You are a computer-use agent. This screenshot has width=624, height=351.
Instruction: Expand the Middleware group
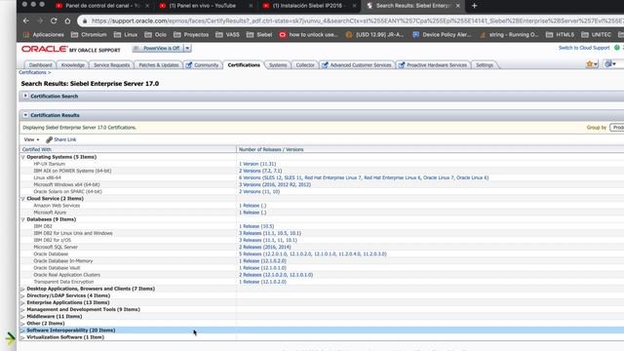point(23,316)
